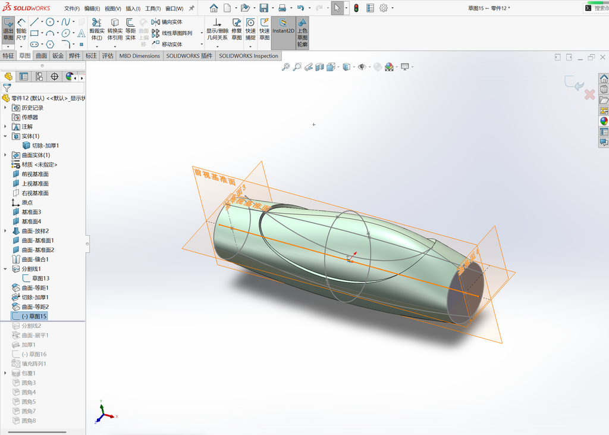Click Rebuild traffic light icon

(356, 8)
